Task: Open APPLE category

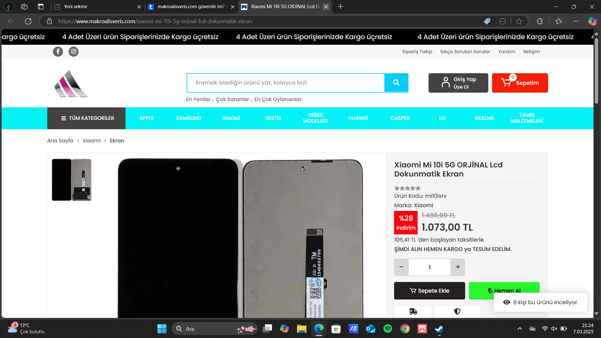Action: (x=146, y=118)
